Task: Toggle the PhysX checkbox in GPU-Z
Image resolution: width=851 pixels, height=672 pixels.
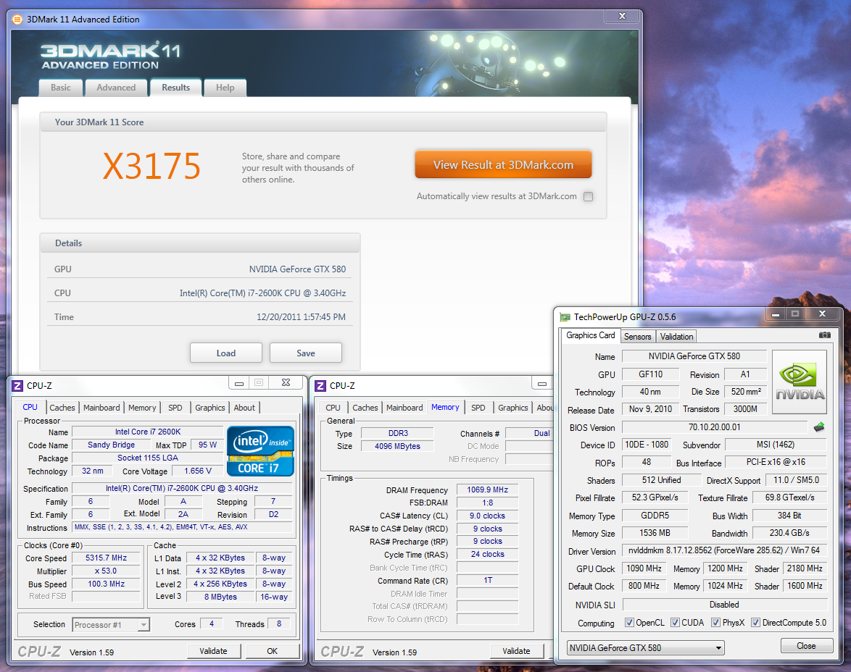Action: coord(716,622)
